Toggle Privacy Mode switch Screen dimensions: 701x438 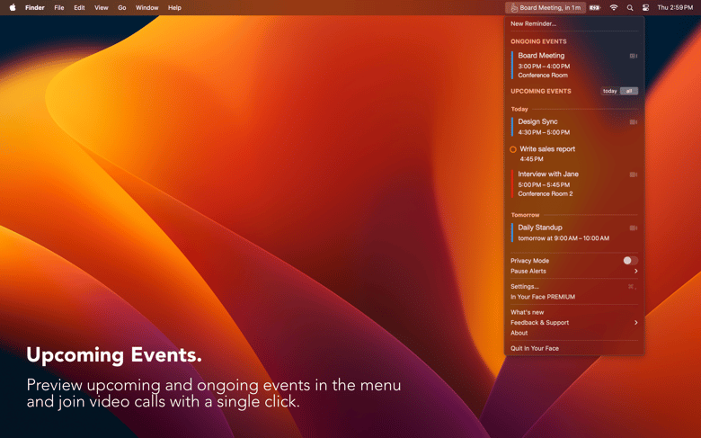(x=630, y=261)
